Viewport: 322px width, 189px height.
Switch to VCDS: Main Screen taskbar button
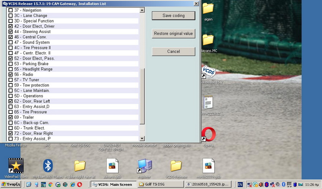[114, 184]
